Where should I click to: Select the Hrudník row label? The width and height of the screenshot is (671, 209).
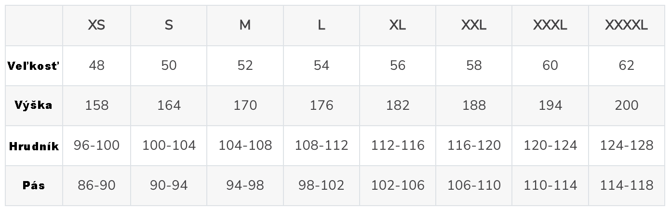coord(34,146)
